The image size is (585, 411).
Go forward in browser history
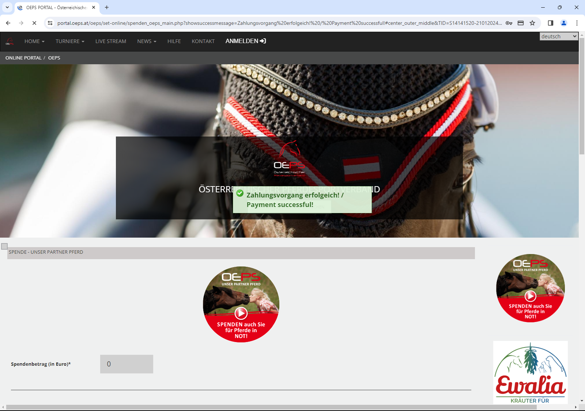pos(21,23)
